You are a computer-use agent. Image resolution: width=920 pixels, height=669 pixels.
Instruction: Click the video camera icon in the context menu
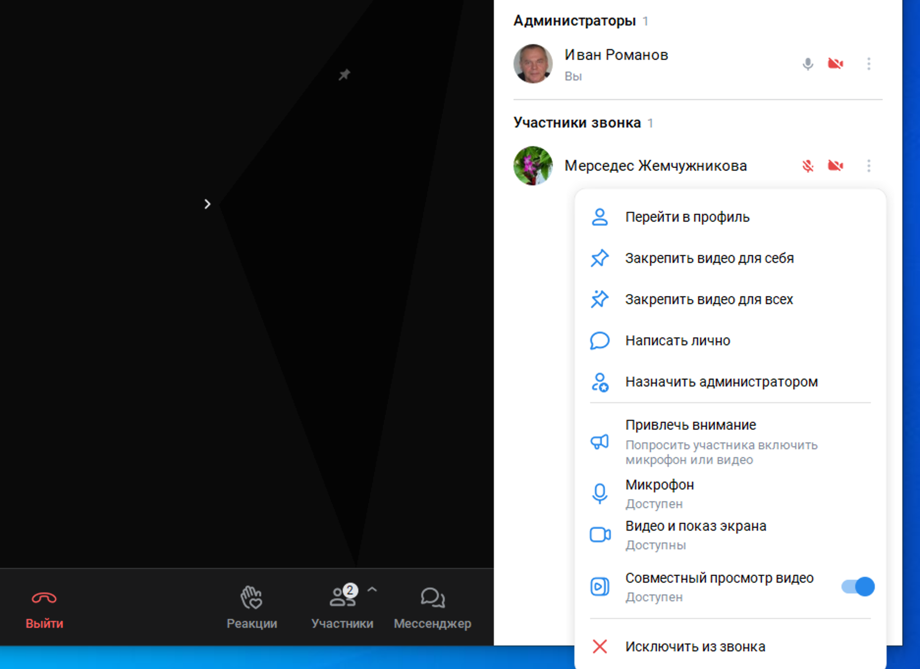tap(600, 535)
